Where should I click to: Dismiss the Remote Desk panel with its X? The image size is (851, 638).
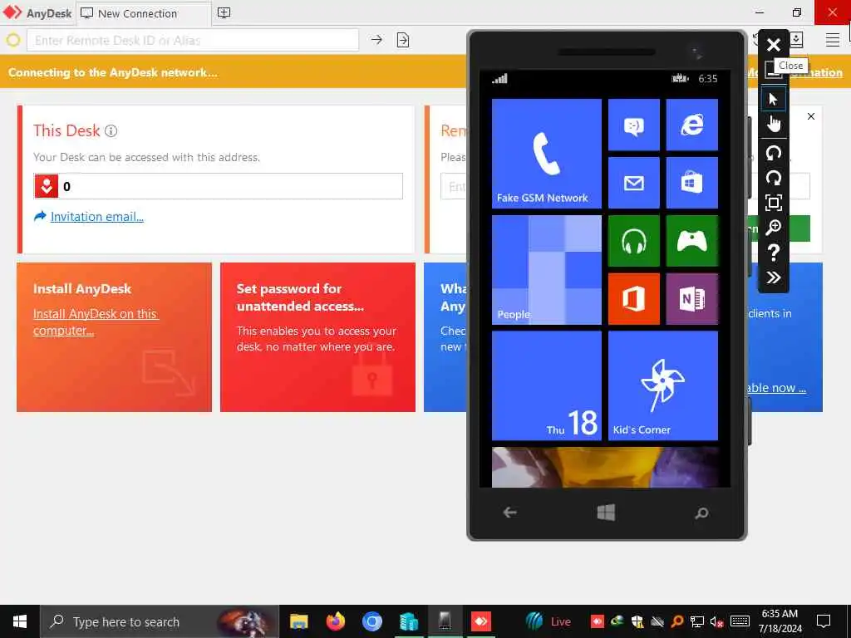[811, 116]
